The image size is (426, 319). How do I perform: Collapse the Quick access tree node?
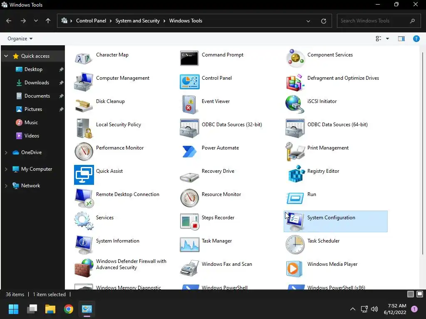point(6,56)
